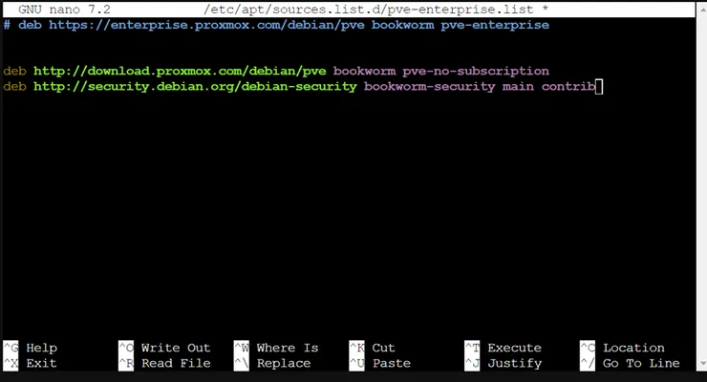Click the word contrib at line end
The height and width of the screenshot is (382, 707).
pyautogui.click(x=568, y=86)
